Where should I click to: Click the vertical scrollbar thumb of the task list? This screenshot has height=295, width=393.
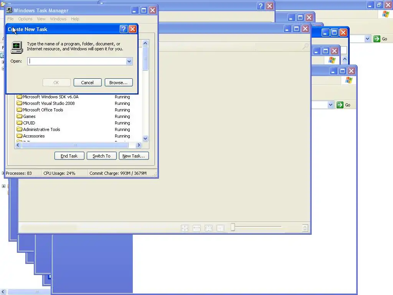pos(145,58)
